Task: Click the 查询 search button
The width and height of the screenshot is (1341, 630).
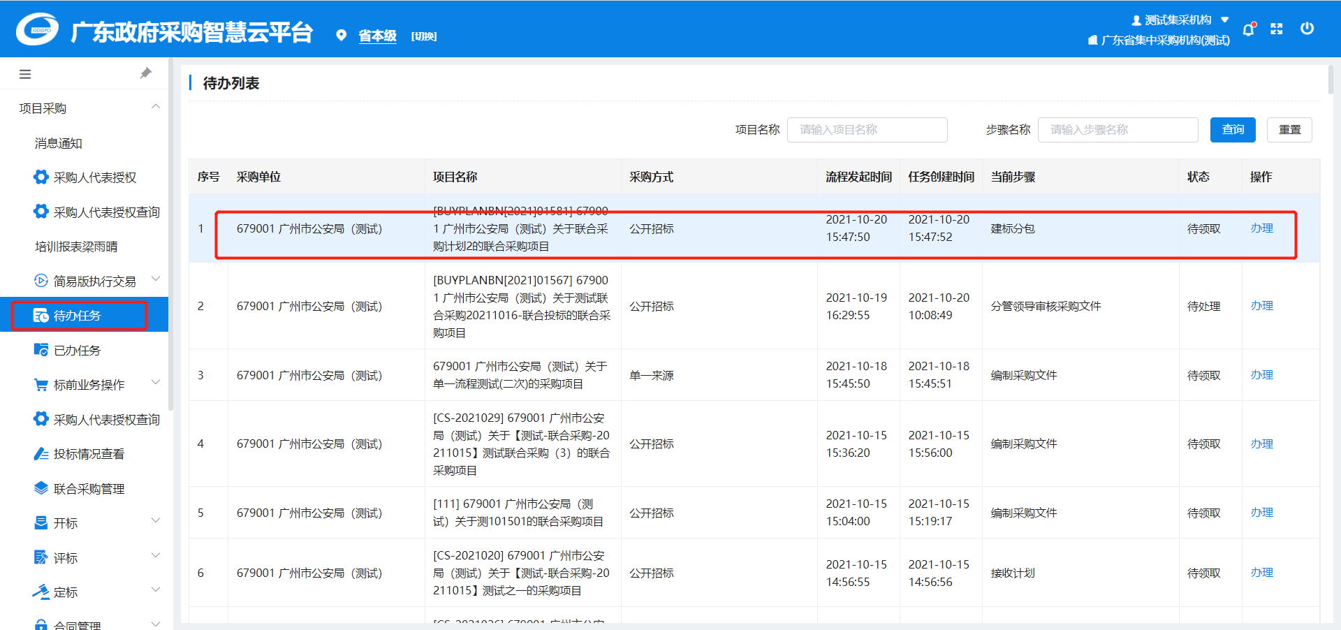Action: [x=1232, y=130]
